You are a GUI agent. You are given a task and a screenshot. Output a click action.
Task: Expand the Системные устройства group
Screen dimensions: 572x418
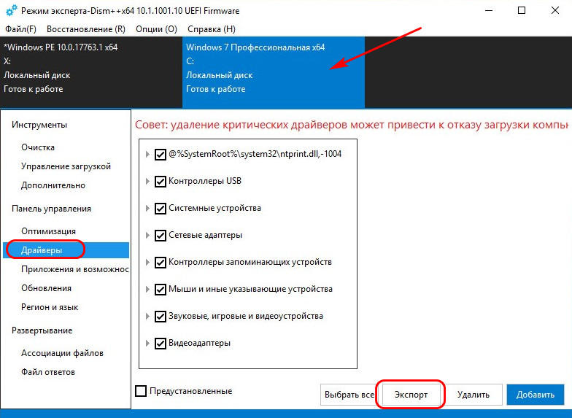147,209
